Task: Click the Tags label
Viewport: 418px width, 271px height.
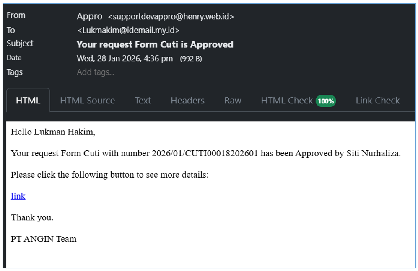Action: coord(15,72)
